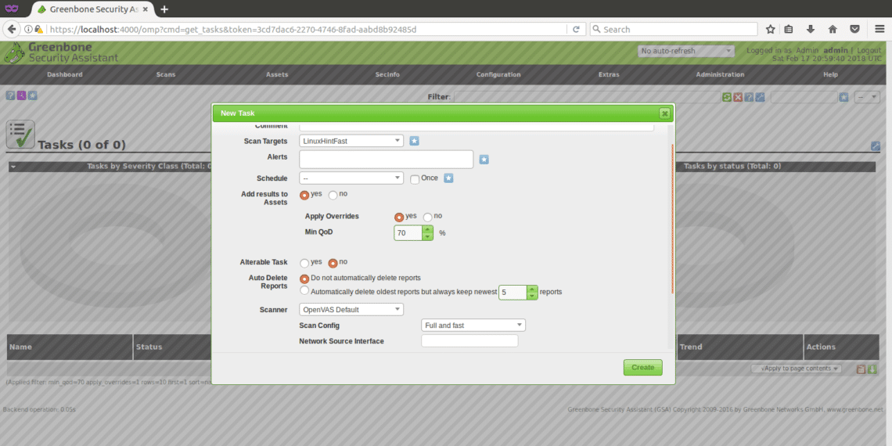Sort by the Trend column header

(691, 347)
